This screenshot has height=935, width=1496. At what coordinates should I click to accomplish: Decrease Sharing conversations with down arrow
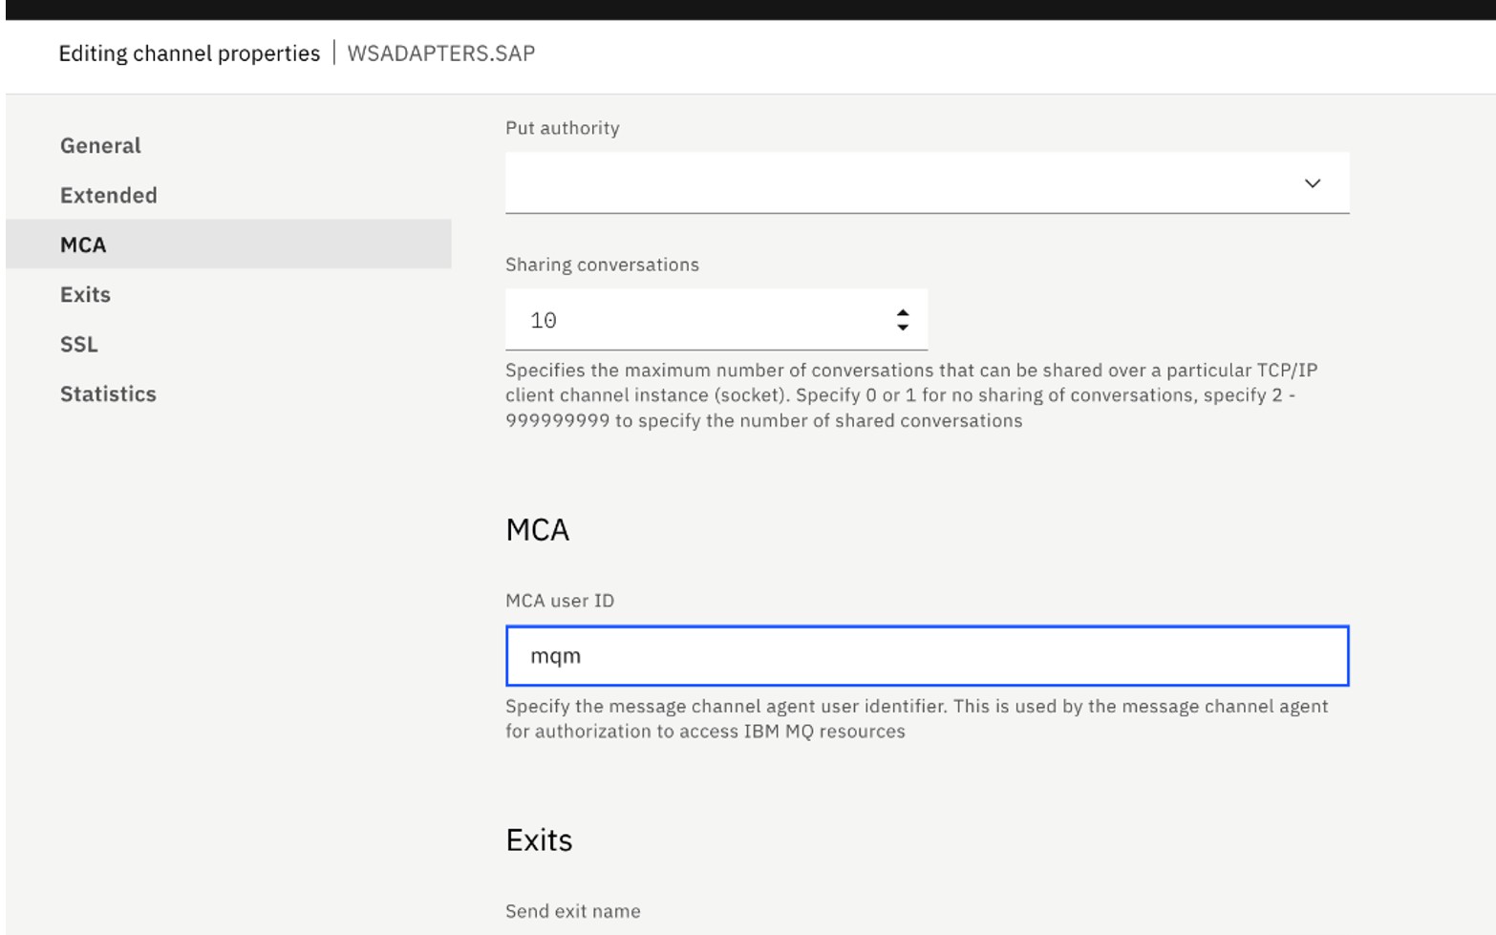tap(903, 328)
